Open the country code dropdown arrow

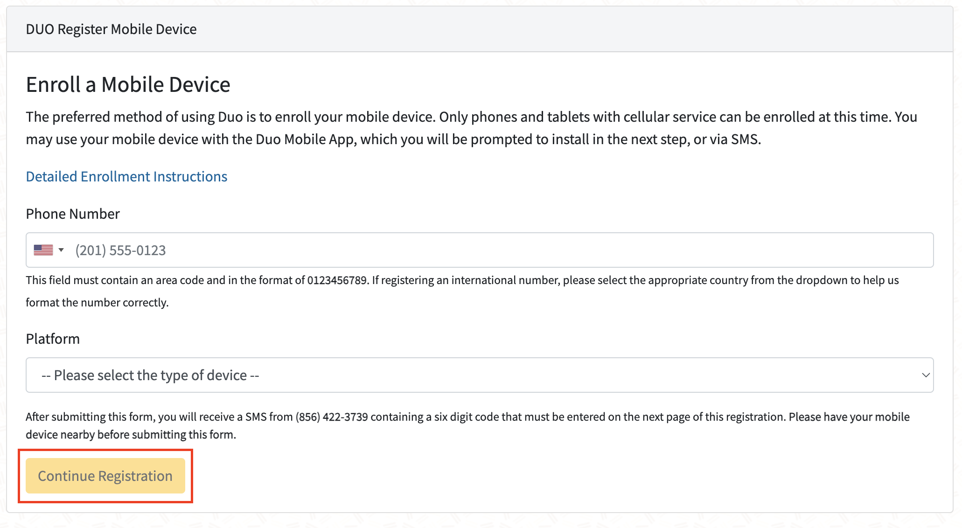pyautogui.click(x=61, y=250)
